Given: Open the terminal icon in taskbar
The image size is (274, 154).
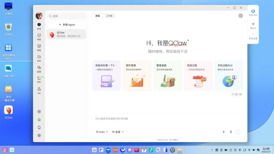Looking at the screenshot, I should pyautogui.click(x=137, y=150).
